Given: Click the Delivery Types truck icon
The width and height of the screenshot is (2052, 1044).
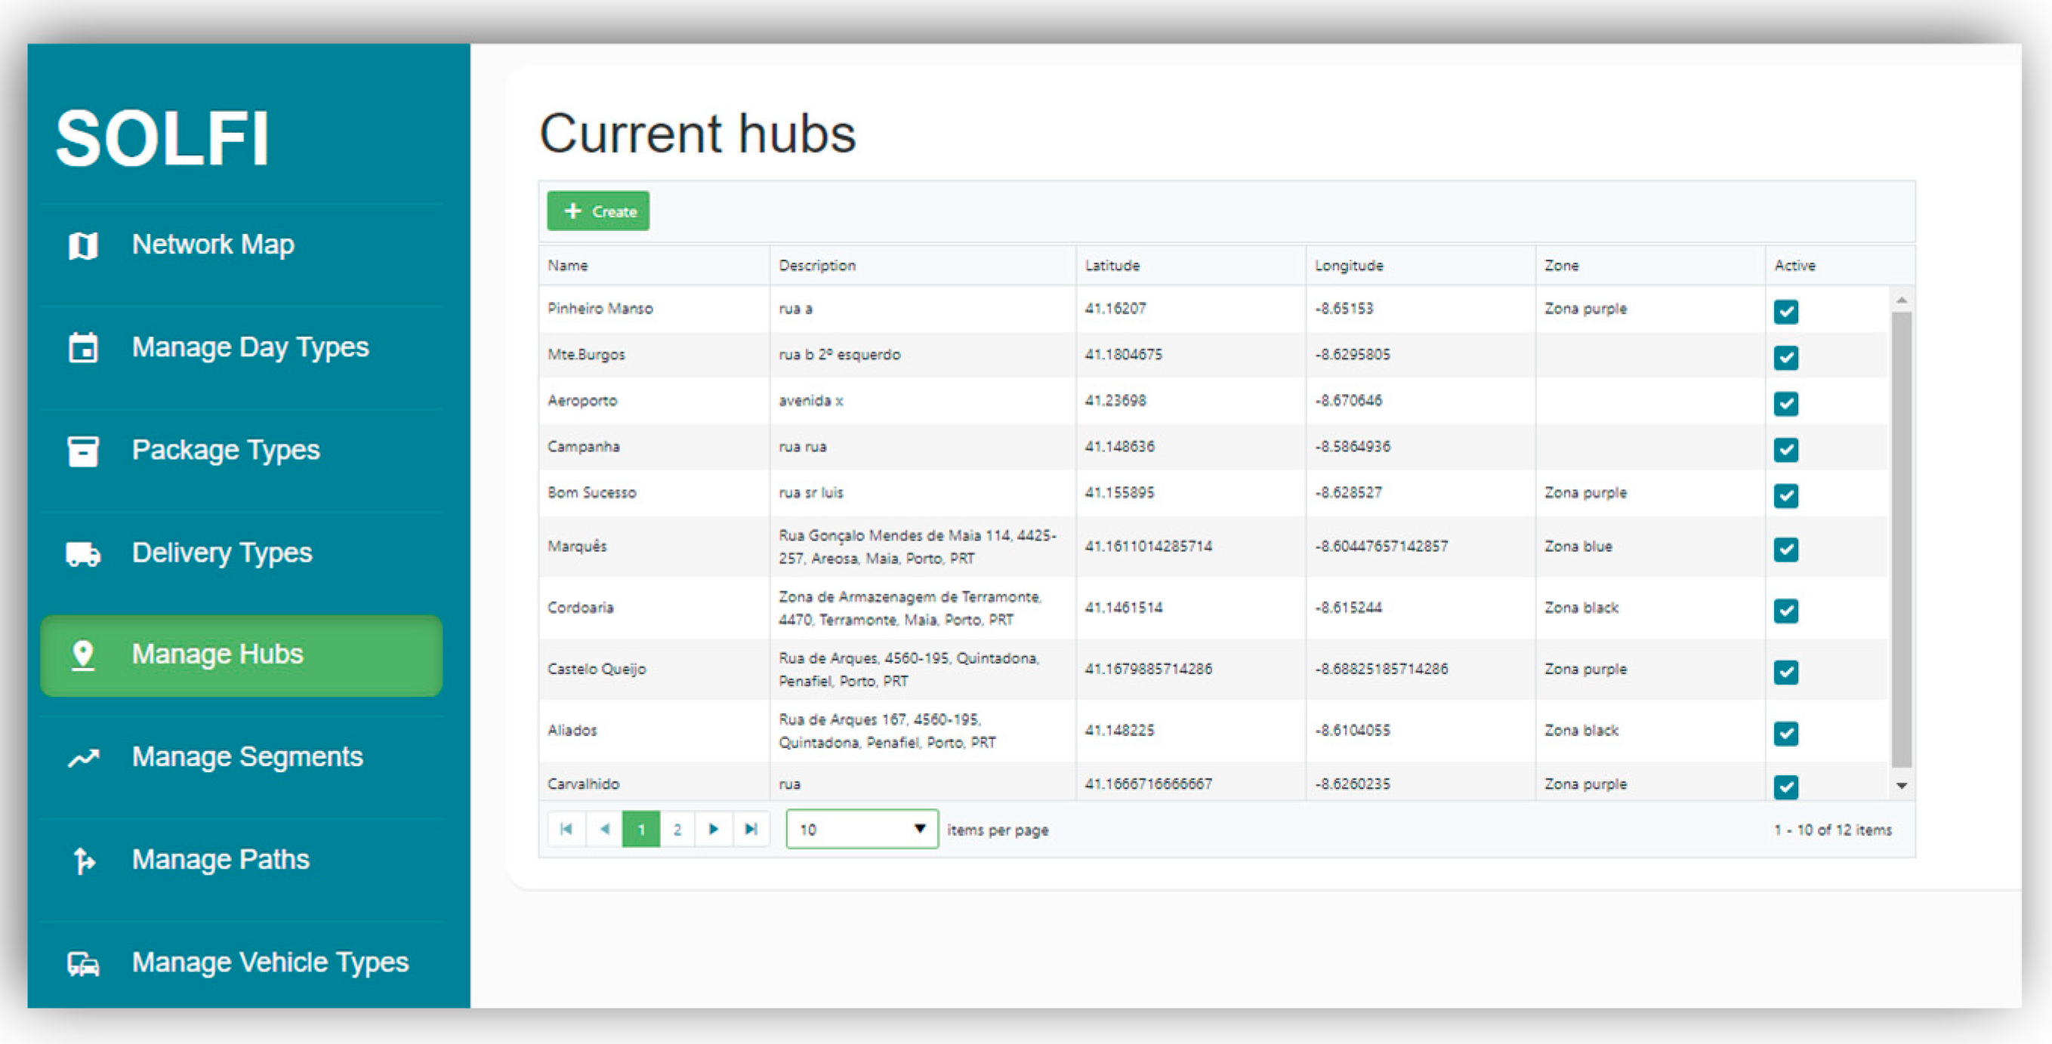Looking at the screenshot, I should pyautogui.click(x=83, y=553).
